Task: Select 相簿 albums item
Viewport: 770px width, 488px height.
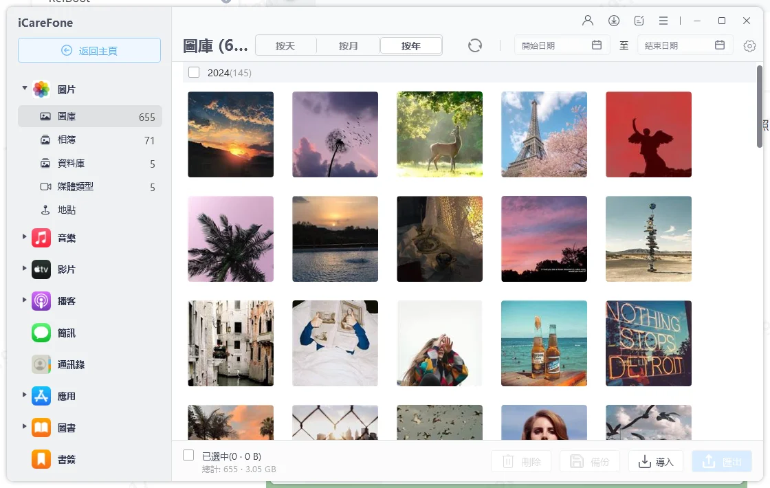Action: coord(90,140)
